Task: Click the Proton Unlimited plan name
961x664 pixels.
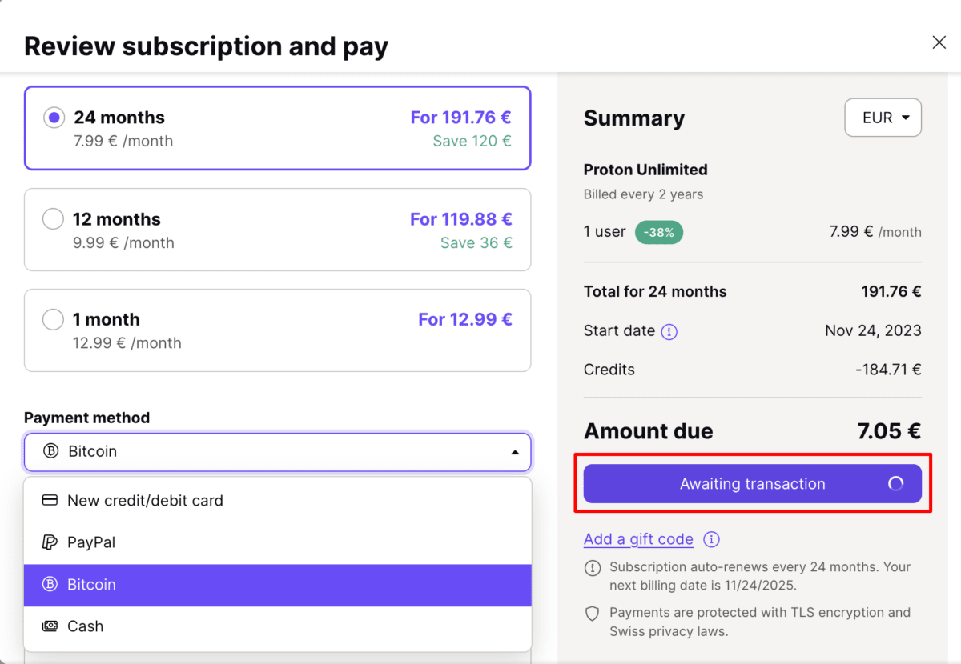Action: 645,170
